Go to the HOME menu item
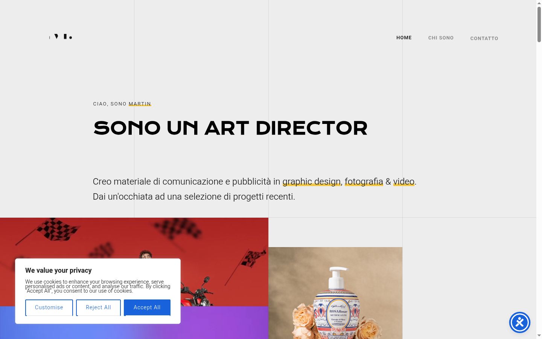Screen dimensions: 542x339 [404, 38]
